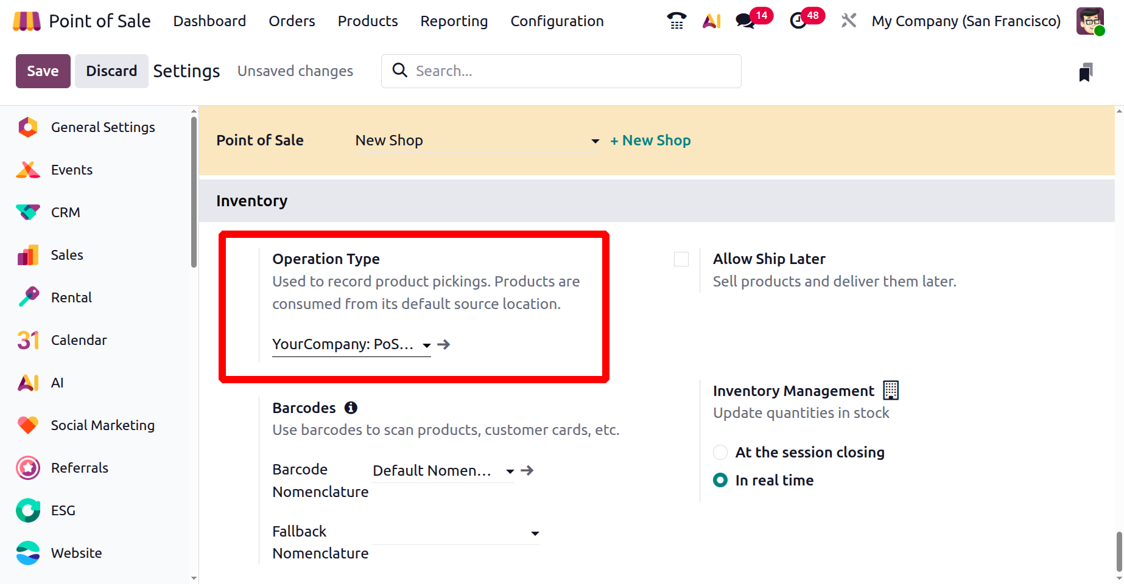Click the Barcodes info icon
The height and width of the screenshot is (584, 1124).
pyautogui.click(x=351, y=408)
